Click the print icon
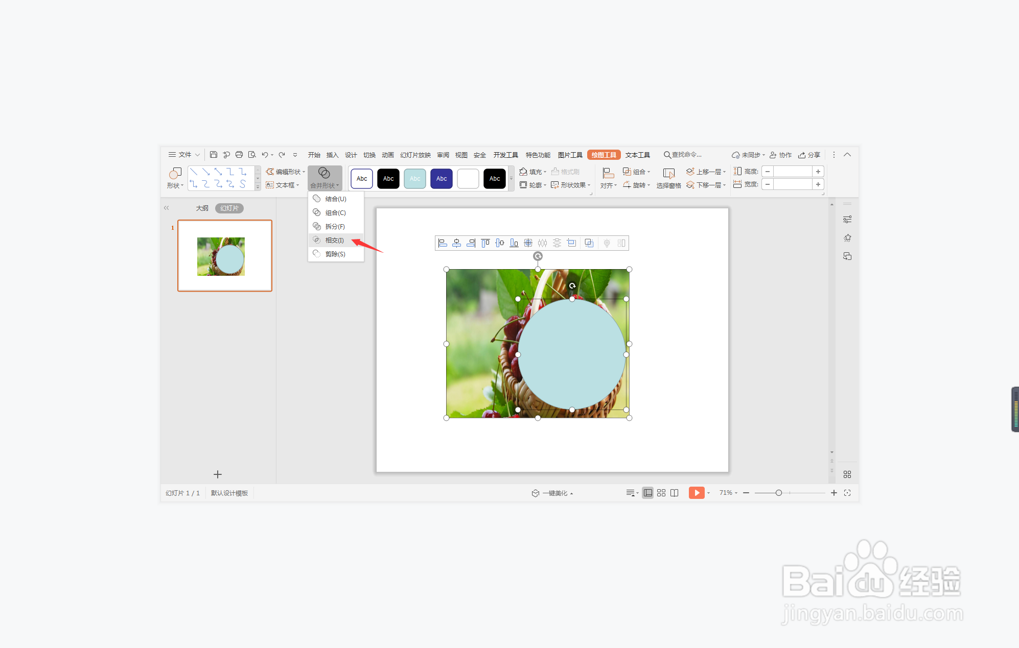 click(239, 155)
